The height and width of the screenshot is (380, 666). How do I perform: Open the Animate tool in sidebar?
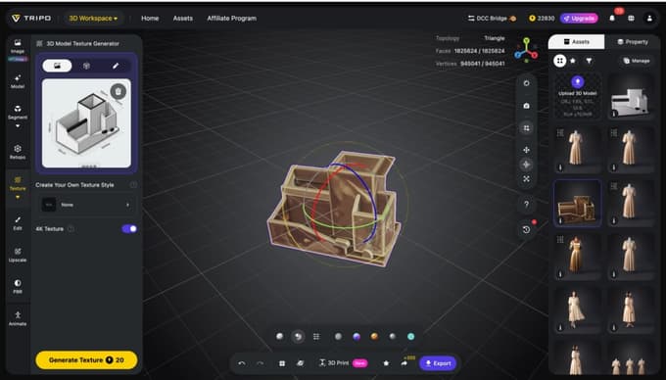[x=18, y=318]
